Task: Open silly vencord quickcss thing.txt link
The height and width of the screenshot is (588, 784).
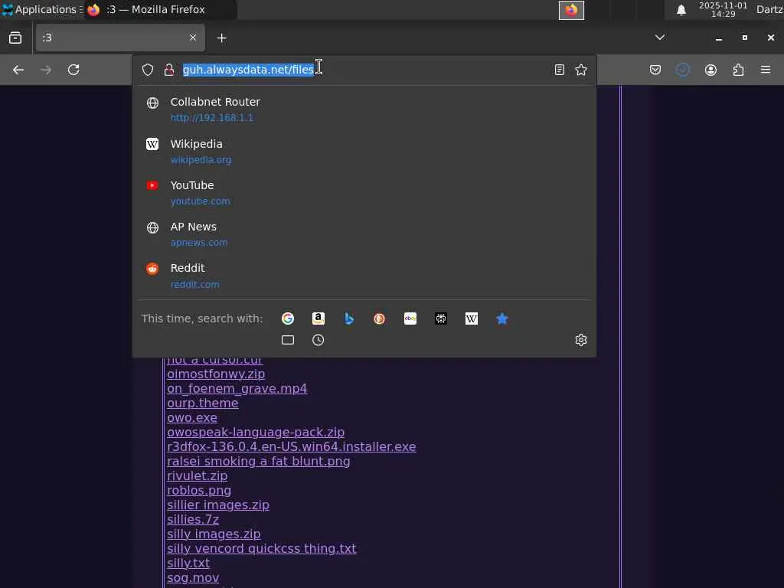Action: (x=262, y=548)
